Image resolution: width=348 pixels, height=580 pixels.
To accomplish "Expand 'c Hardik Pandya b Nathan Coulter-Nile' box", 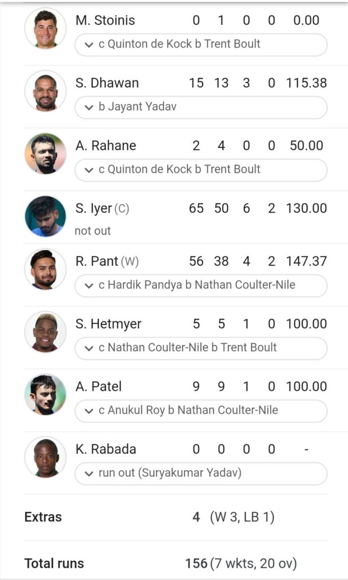I will pyautogui.click(x=201, y=285).
